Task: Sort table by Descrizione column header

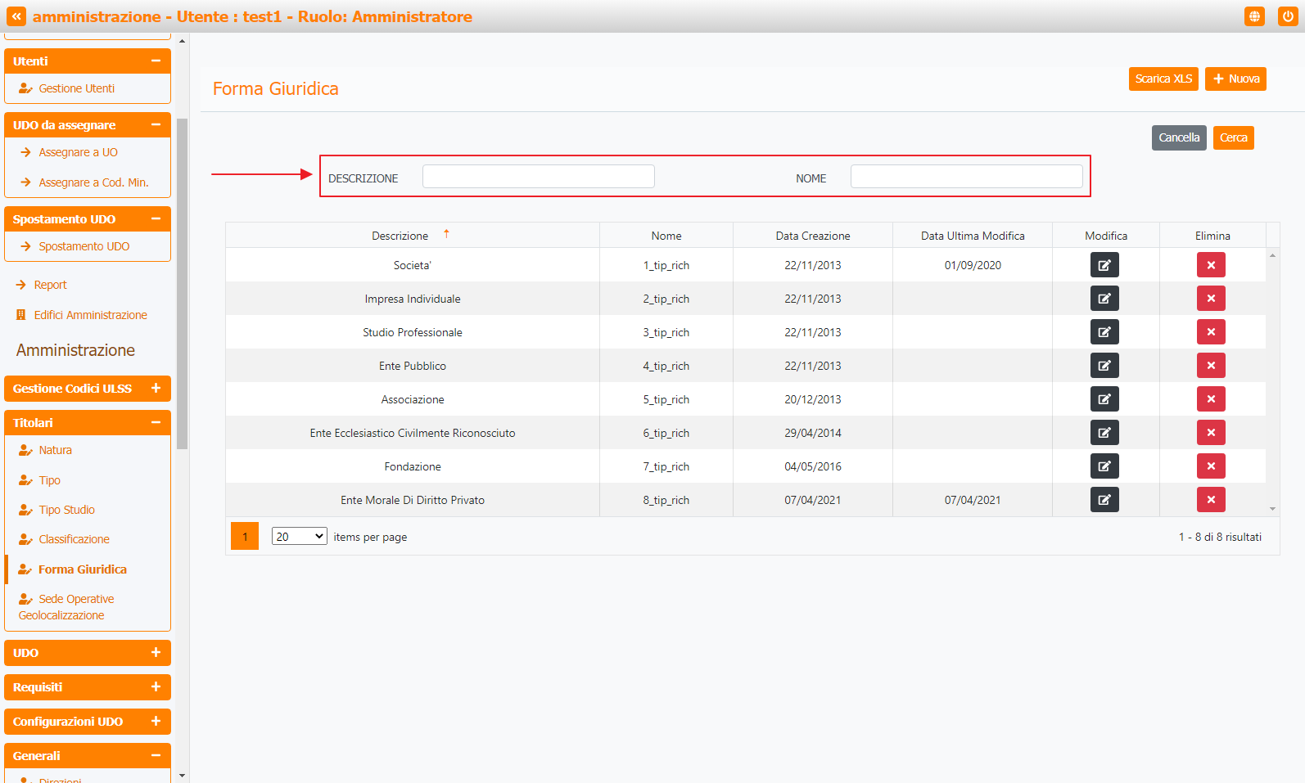Action: point(400,236)
